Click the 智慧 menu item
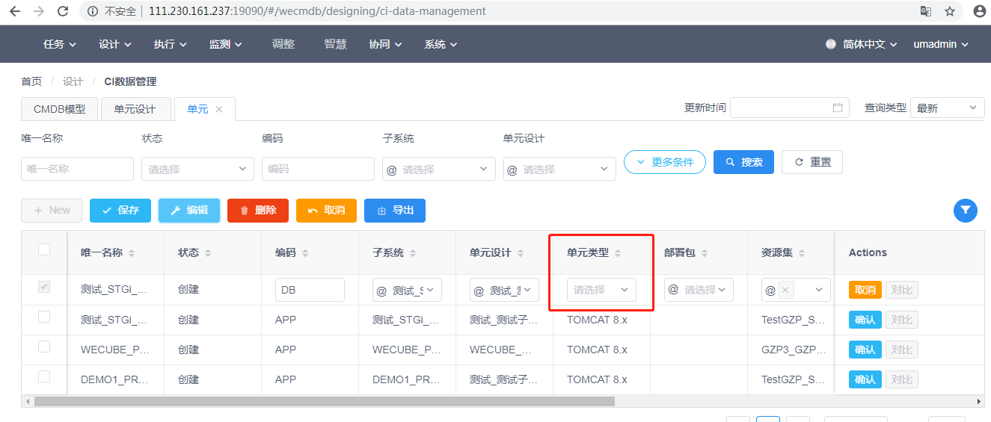The image size is (991, 422). (336, 44)
